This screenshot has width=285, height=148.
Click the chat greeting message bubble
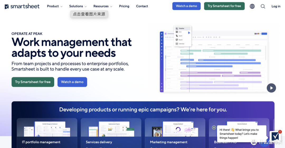point(241,134)
